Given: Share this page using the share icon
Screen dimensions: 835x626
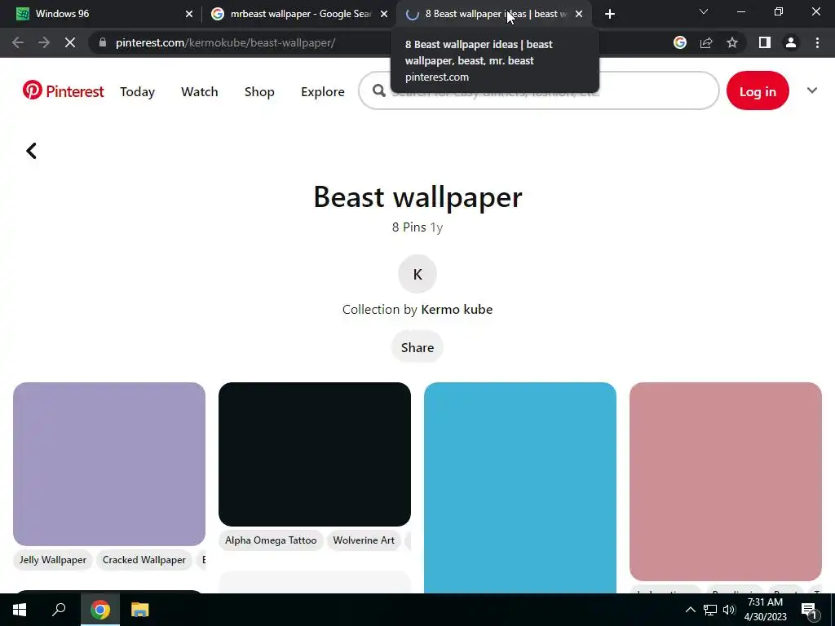Looking at the screenshot, I should click(x=706, y=42).
